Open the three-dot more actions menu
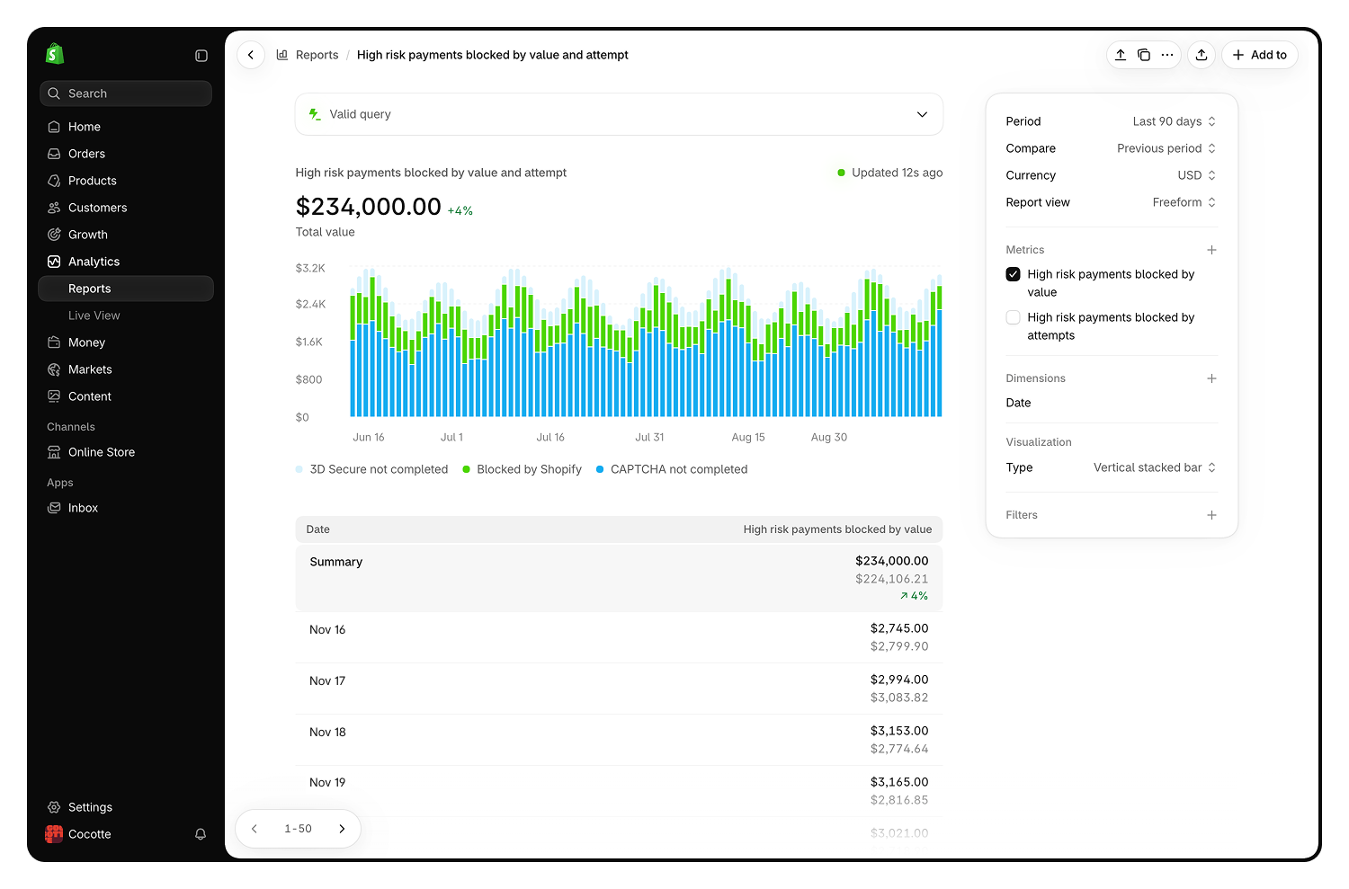 click(1167, 55)
